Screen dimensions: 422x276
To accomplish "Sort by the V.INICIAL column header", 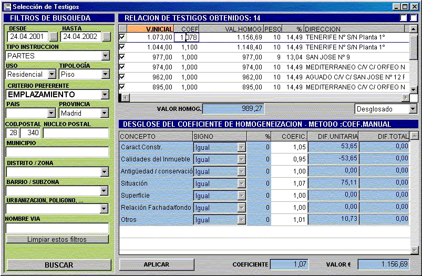I will [150, 29].
